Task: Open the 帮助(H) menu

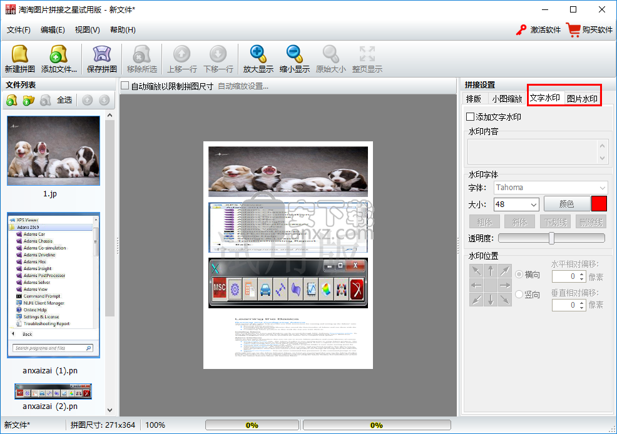Action: pos(123,30)
